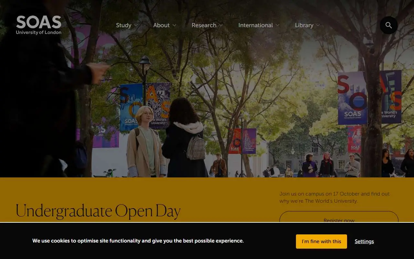
Task: Click the Register now button
Action: click(339, 217)
